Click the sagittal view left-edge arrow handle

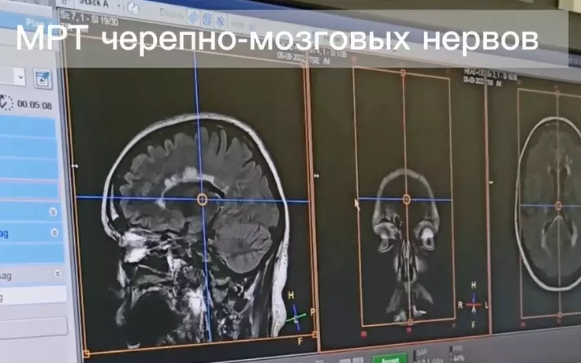[x=75, y=167]
